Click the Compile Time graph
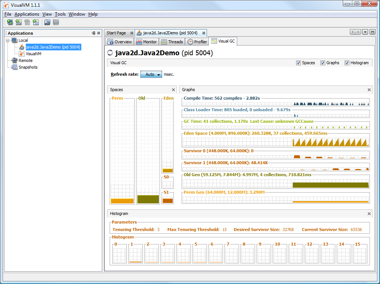 tap(276, 104)
